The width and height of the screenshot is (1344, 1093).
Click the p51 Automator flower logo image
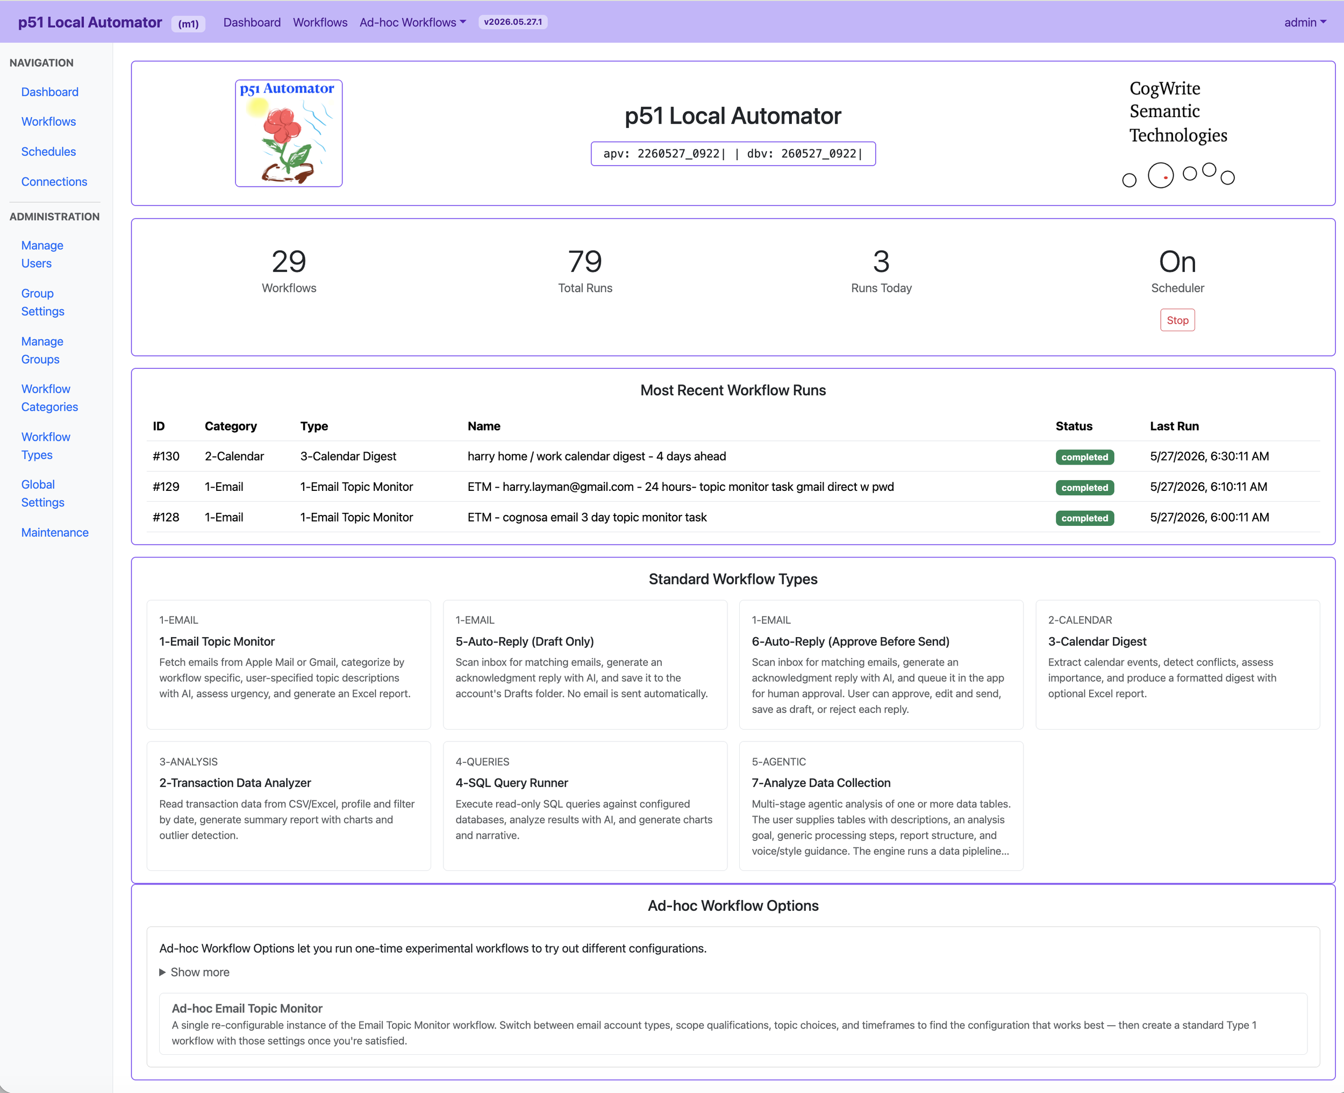[x=288, y=133]
